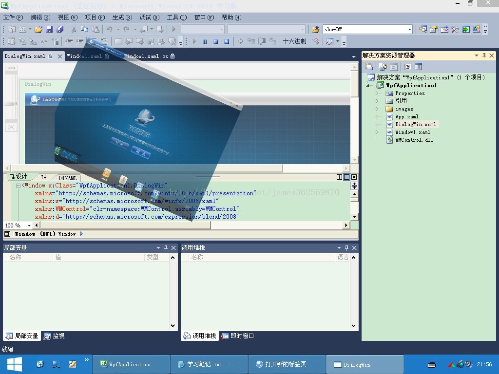Screen dimensions: 499x374
Task: Pin the Solution Explorer panel
Action: pyautogui.click(x=484, y=56)
